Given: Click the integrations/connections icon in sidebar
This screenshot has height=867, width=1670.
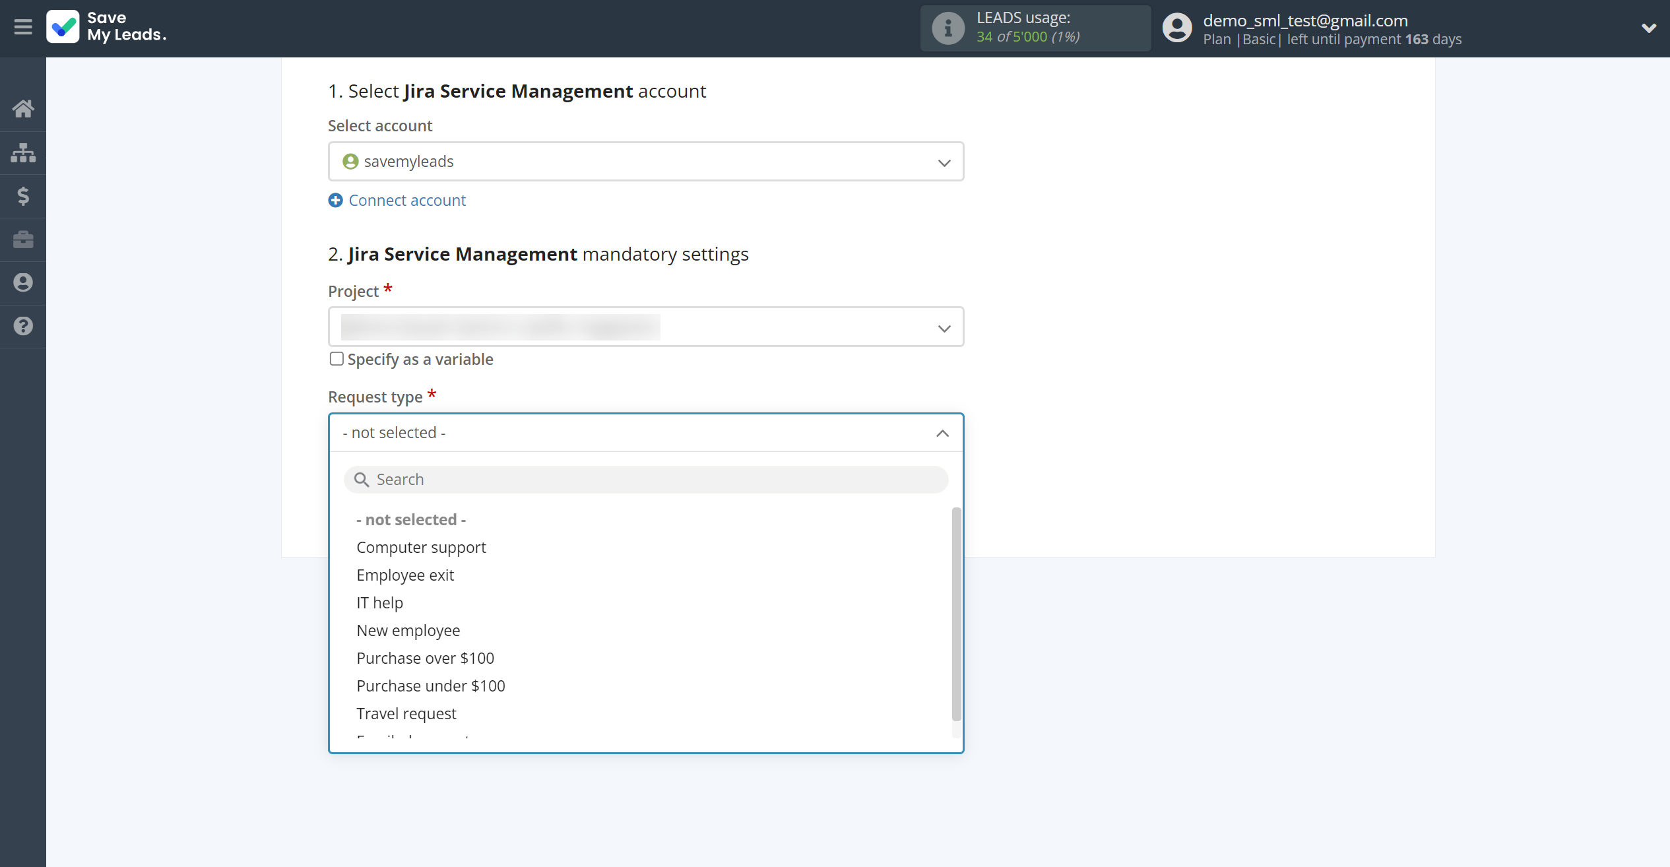Looking at the screenshot, I should coord(23,151).
